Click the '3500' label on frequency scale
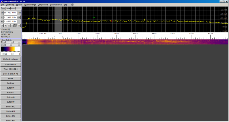This screenshot has height=122, width=229. pyautogui.click(x=154, y=34)
